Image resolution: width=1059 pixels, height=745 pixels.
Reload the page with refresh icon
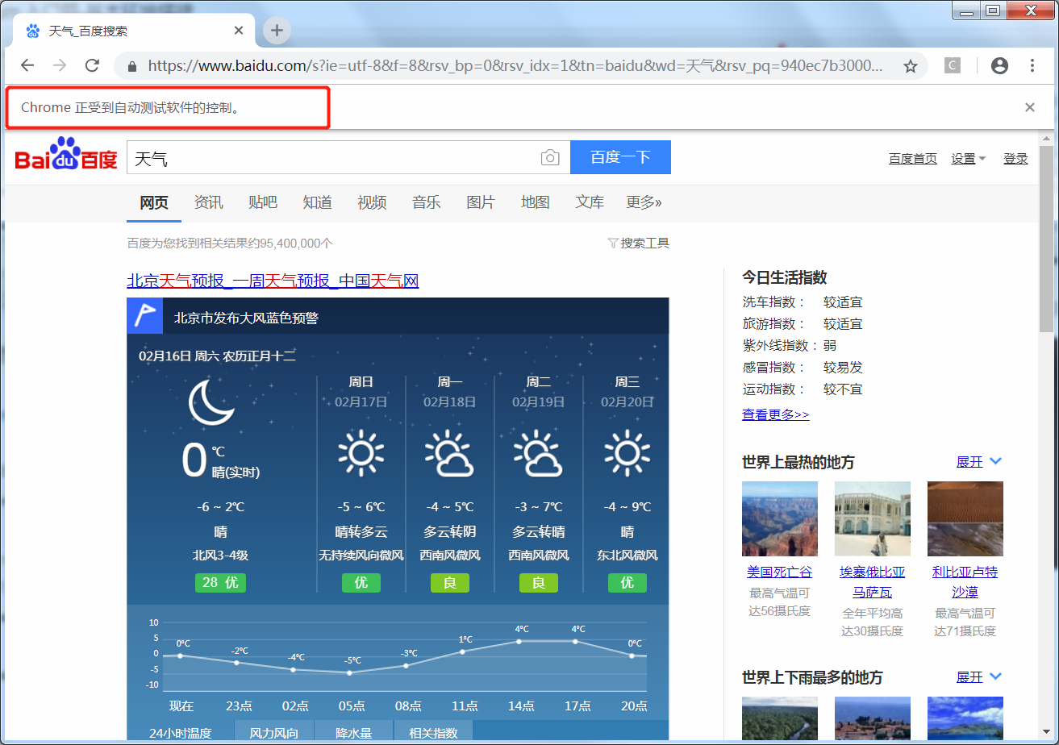coord(93,66)
